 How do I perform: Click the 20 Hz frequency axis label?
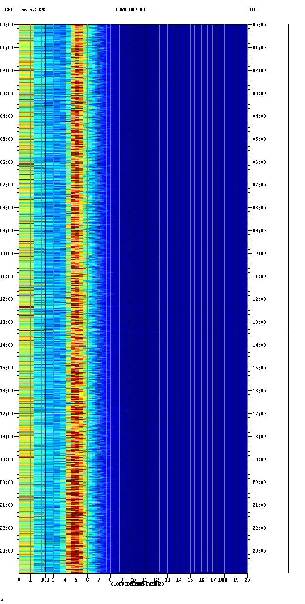[247, 580]
